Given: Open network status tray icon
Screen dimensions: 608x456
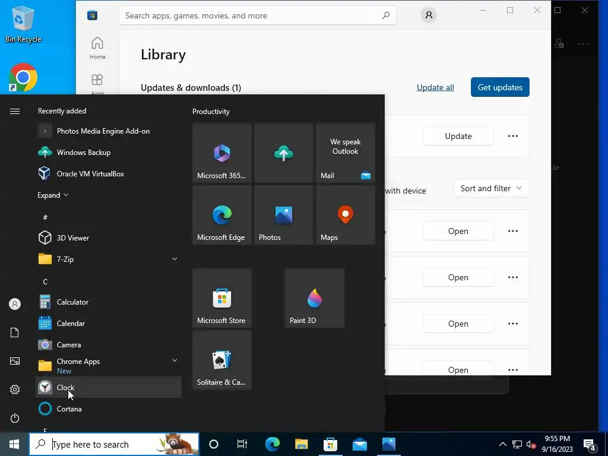Looking at the screenshot, I should point(517,444).
